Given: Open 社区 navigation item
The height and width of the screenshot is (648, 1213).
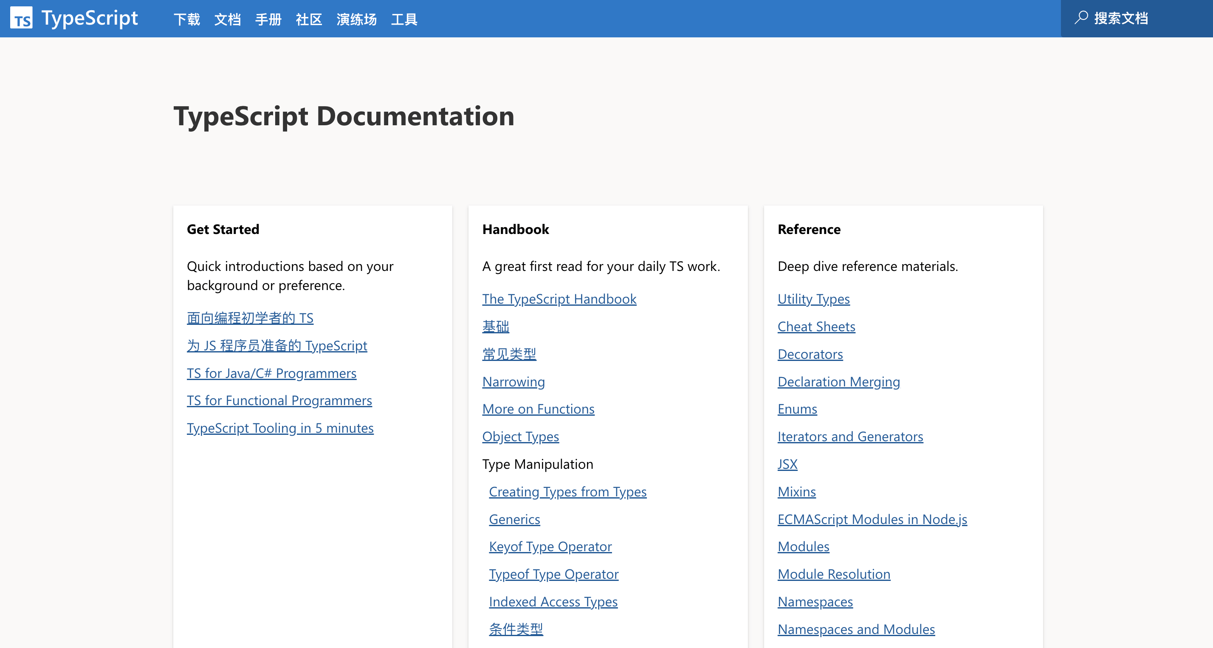Looking at the screenshot, I should coord(309,19).
